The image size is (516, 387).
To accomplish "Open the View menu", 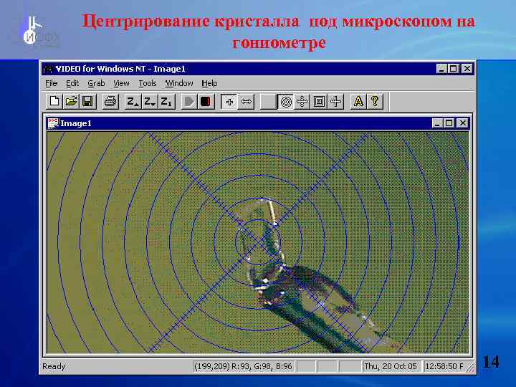I will click(x=121, y=83).
